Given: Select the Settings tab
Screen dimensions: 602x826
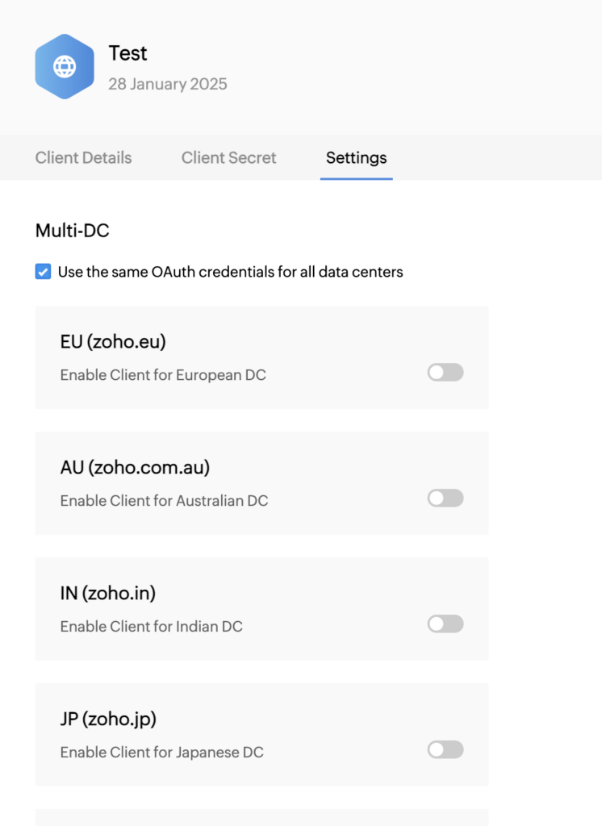Looking at the screenshot, I should pos(357,157).
